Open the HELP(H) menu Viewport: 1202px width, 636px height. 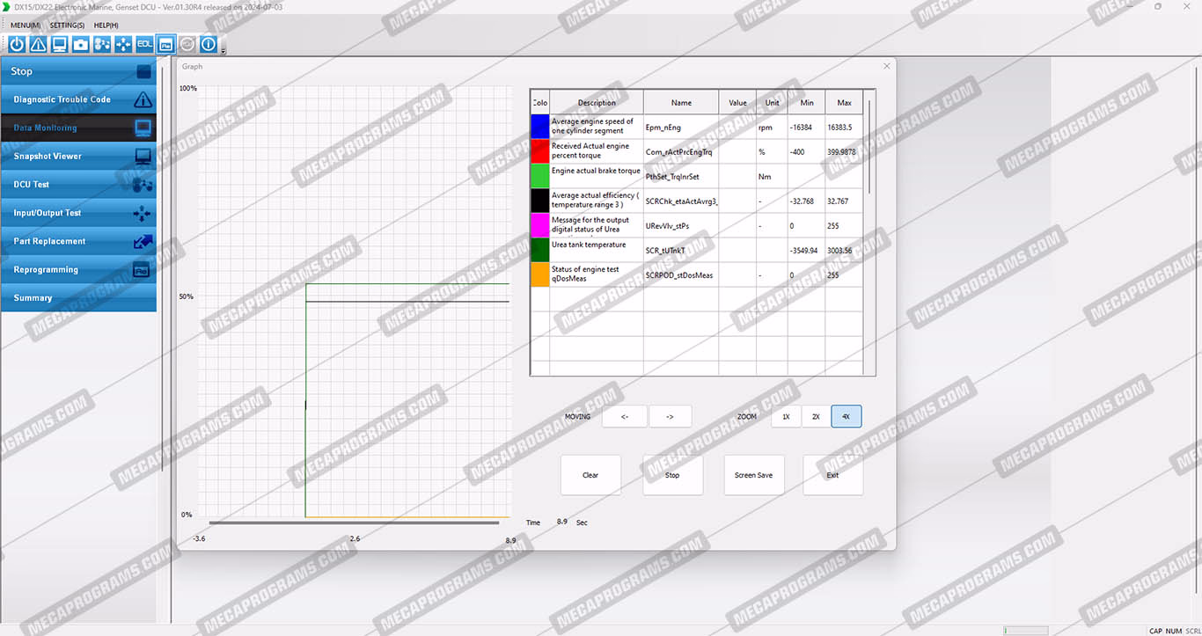click(106, 26)
